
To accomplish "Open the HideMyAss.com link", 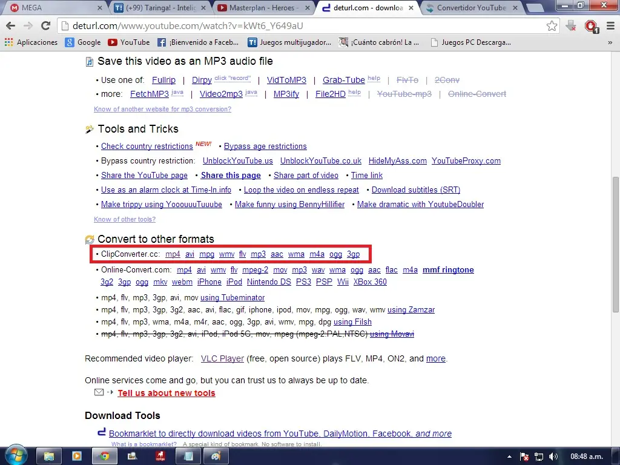I will click(397, 161).
